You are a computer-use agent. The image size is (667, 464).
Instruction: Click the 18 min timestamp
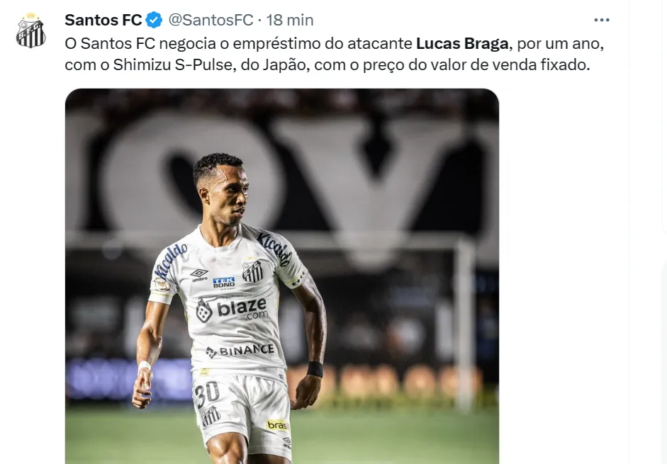(x=290, y=20)
